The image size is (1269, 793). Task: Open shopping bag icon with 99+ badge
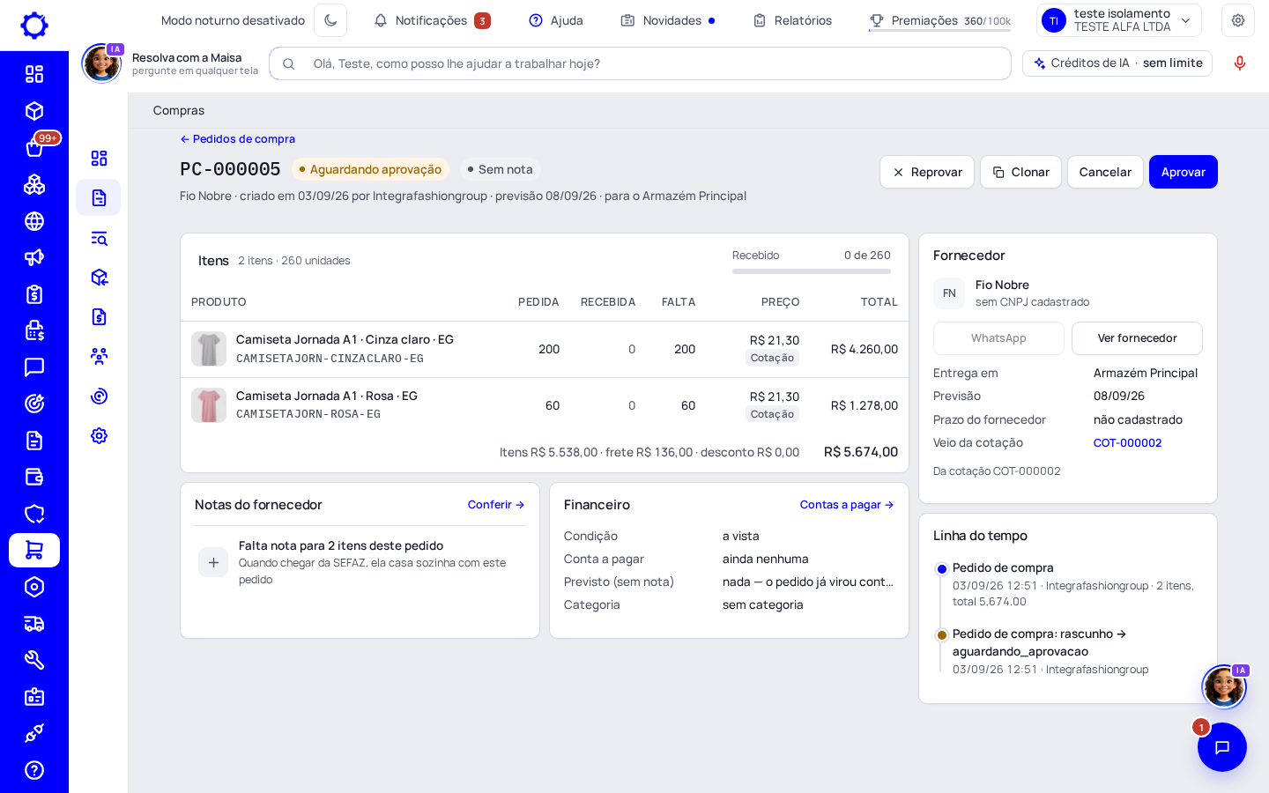click(x=34, y=147)
